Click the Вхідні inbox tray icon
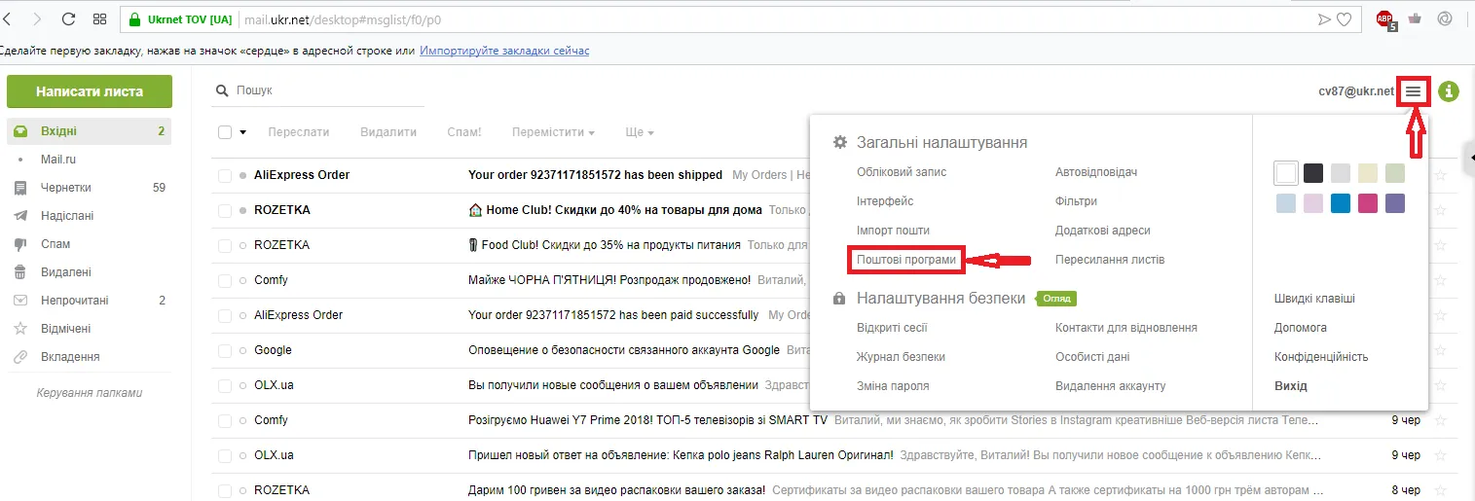Screen dimensions: 1475x501 (x=20, y=131)
